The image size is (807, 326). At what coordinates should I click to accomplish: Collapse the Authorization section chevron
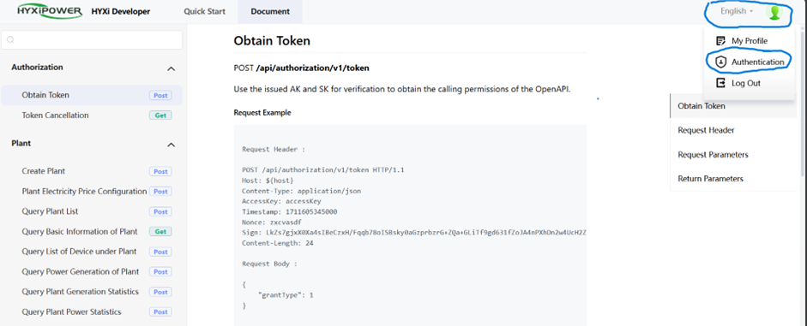172,68
